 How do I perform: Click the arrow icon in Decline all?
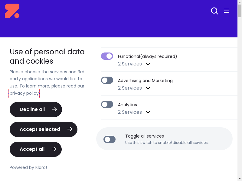tap(54, 109)
